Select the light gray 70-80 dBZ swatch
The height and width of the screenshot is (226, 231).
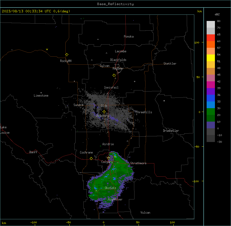[211, 24]
